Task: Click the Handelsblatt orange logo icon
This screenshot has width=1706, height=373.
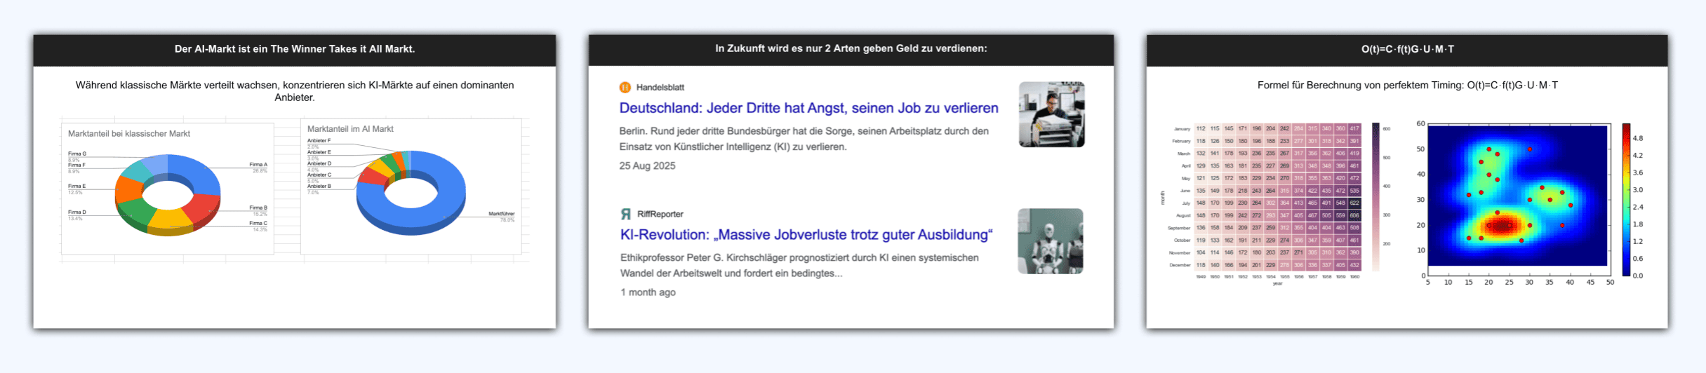Action: click(x=625, y=87)
